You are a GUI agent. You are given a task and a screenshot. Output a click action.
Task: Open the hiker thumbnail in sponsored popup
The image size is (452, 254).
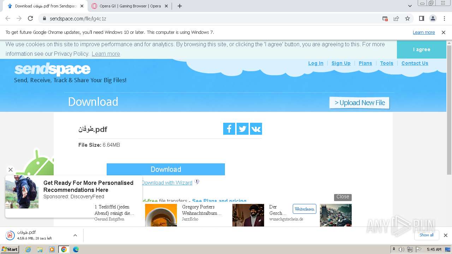tap(22, 192)
